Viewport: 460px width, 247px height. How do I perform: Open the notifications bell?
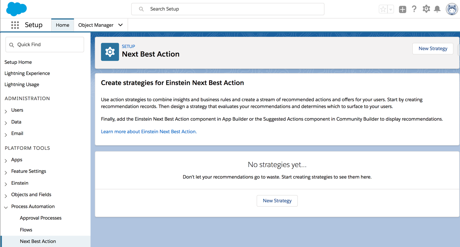pyautogui.click(x=437, y=9)
